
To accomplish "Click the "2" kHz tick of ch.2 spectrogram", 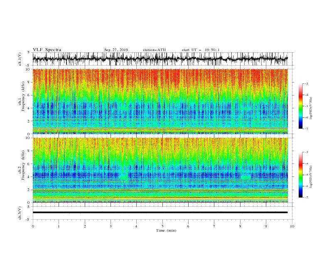I will 29,190.
